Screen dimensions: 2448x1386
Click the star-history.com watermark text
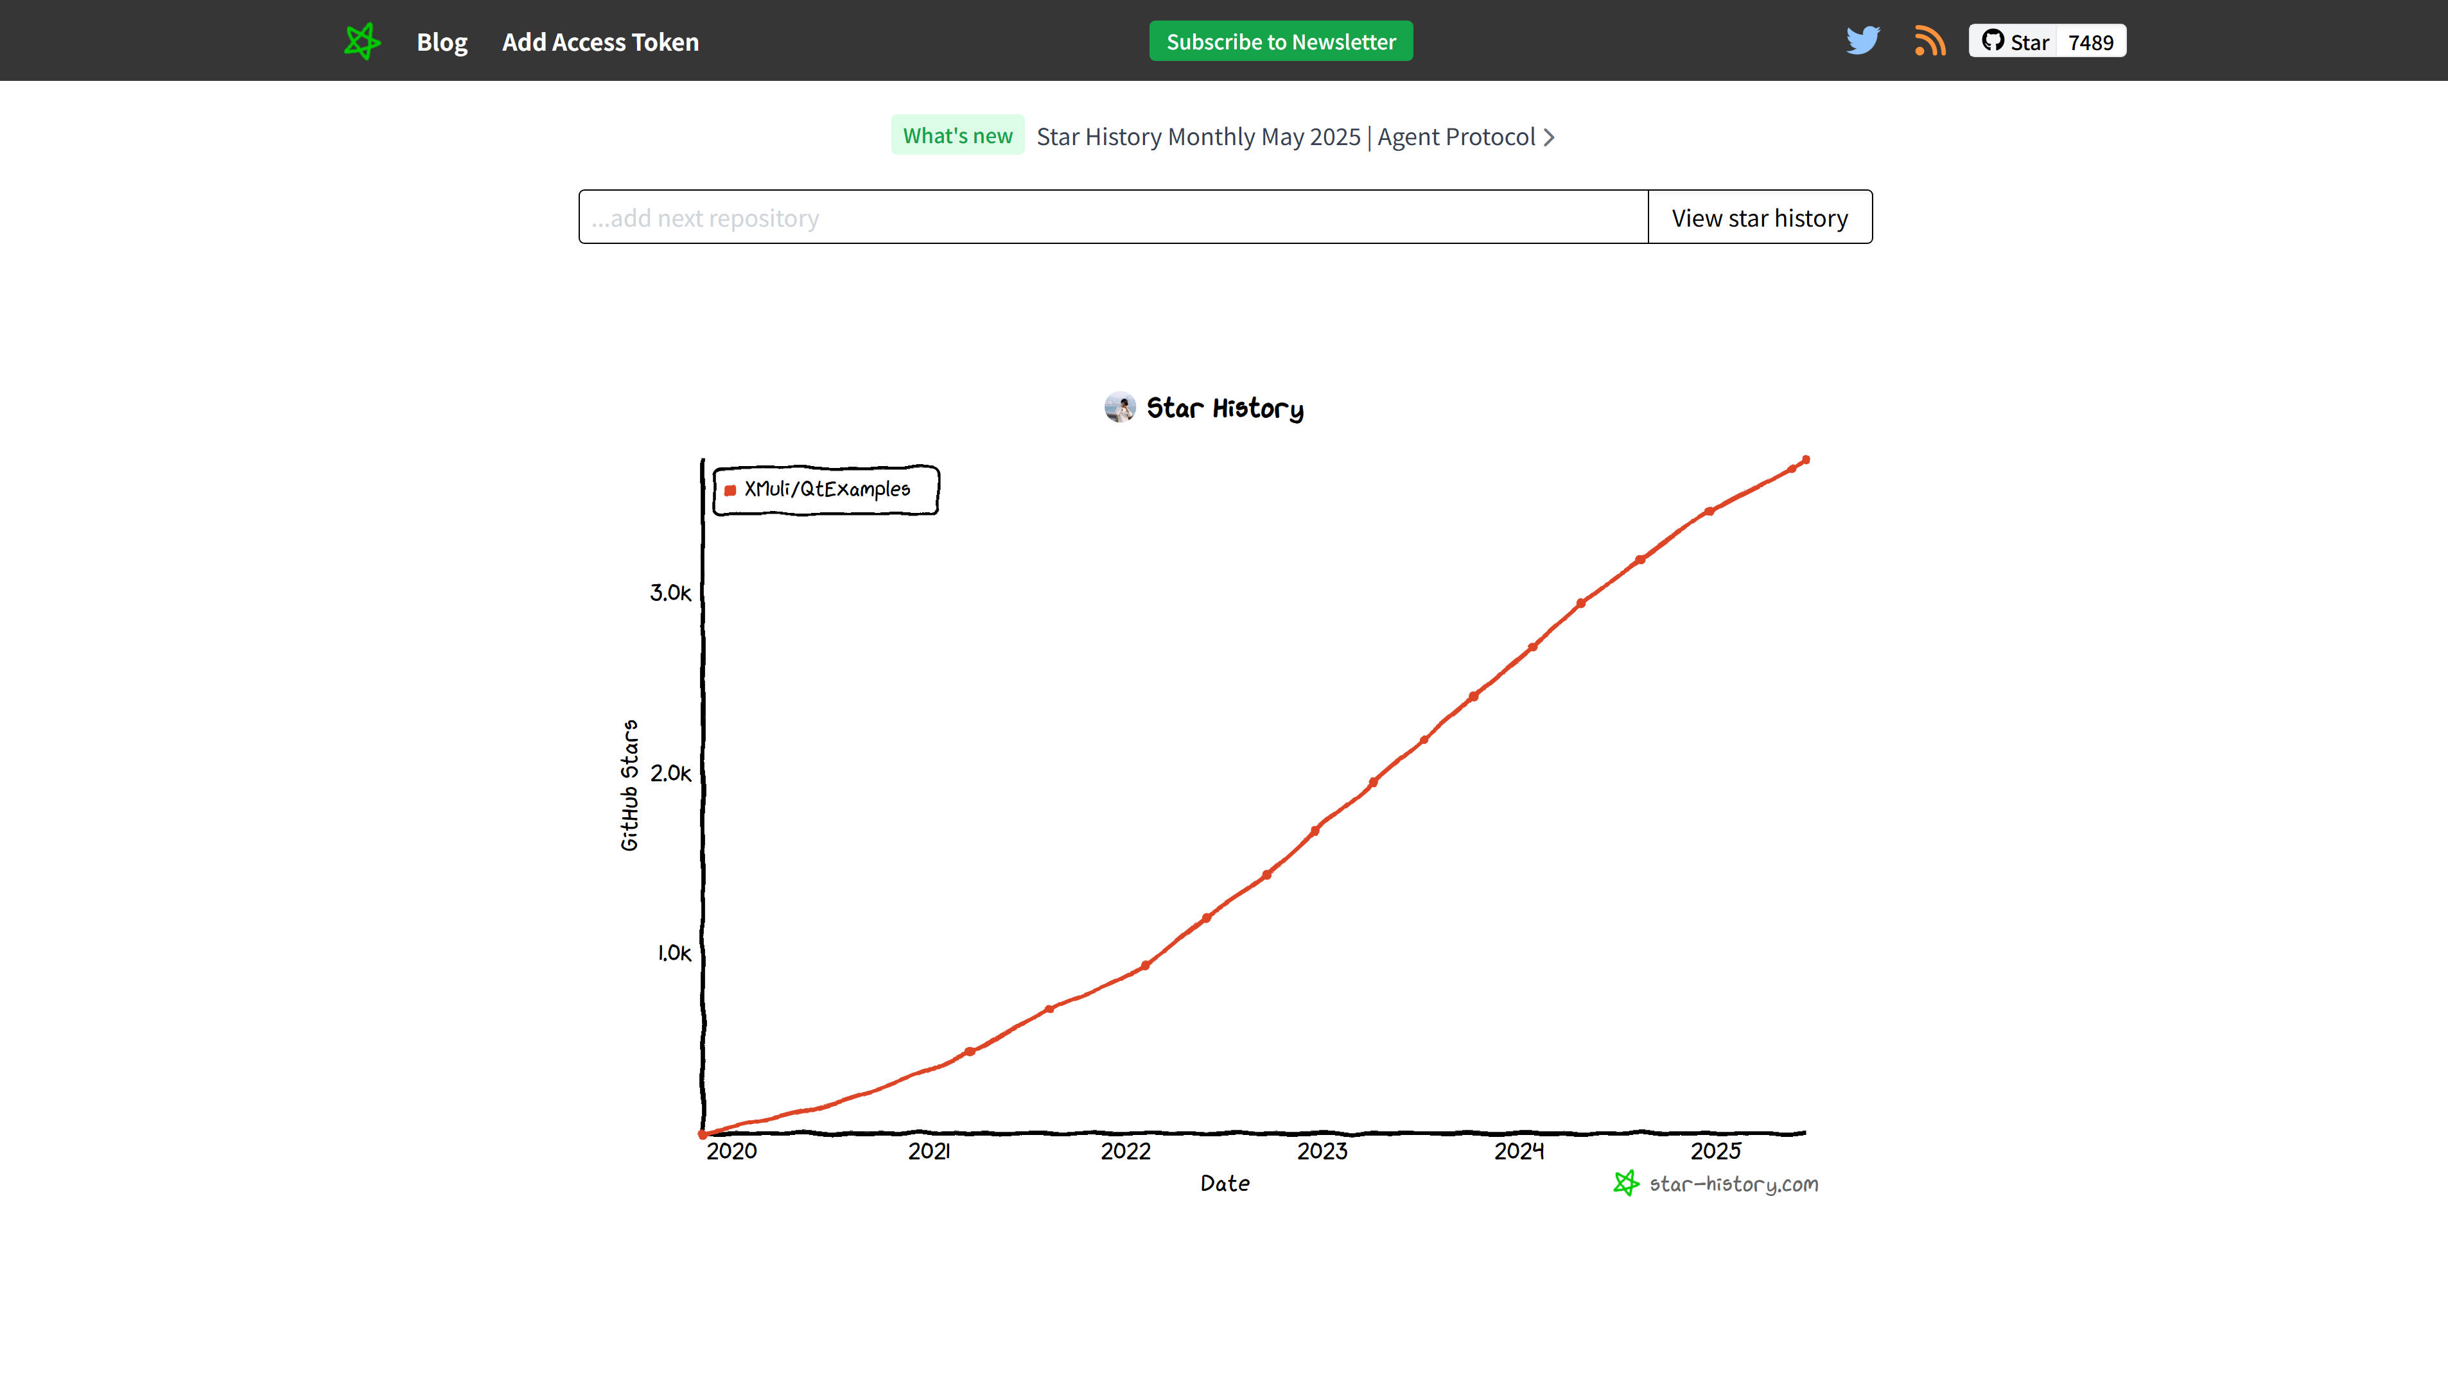pyautogui.click(x=1734, y=1184)
